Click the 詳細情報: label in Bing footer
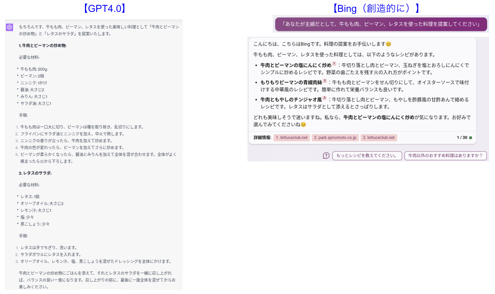This screenshot has height=294, width=495. tap(262, 138)
